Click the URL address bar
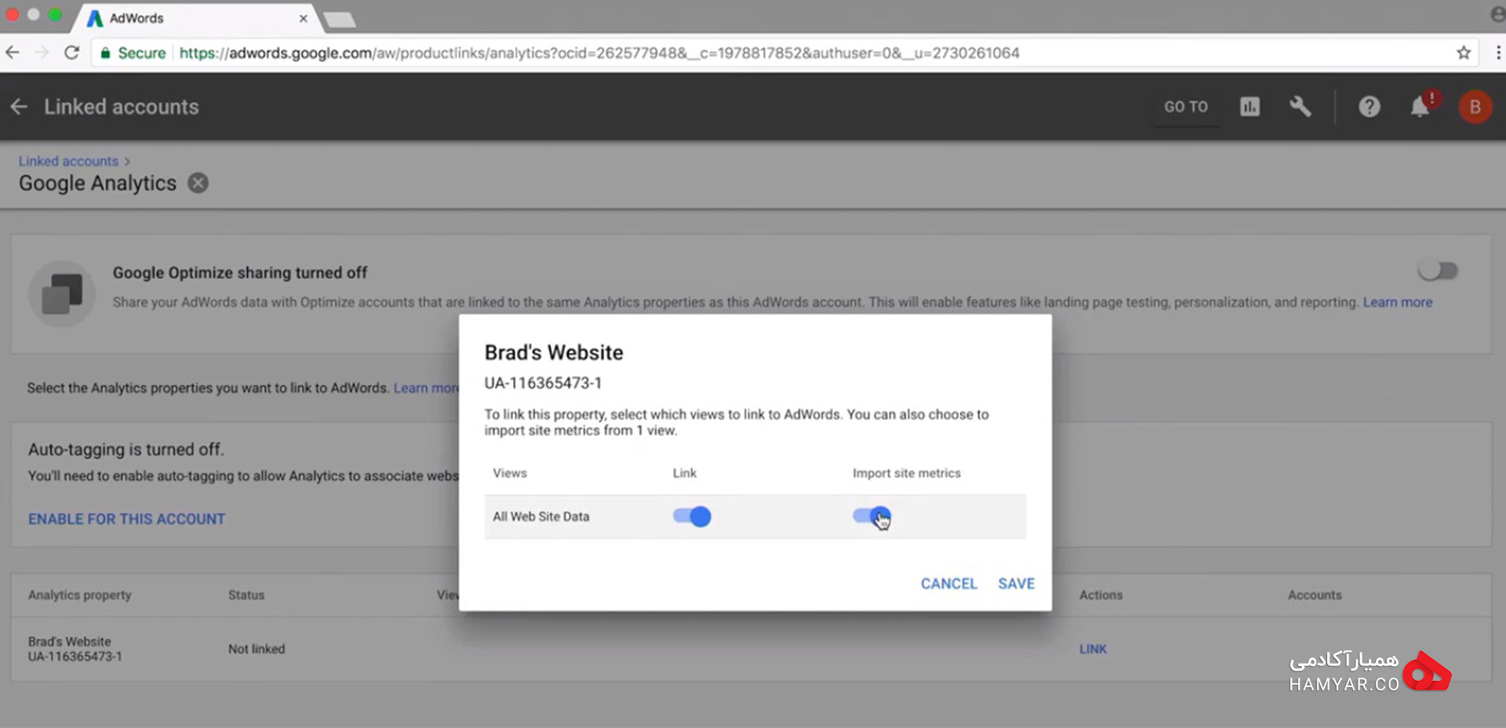 click(784, 53)
